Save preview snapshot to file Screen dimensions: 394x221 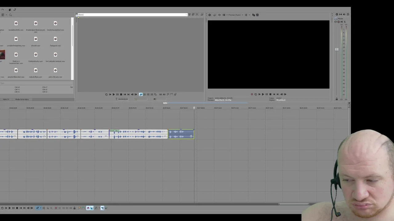click(257, 15)
